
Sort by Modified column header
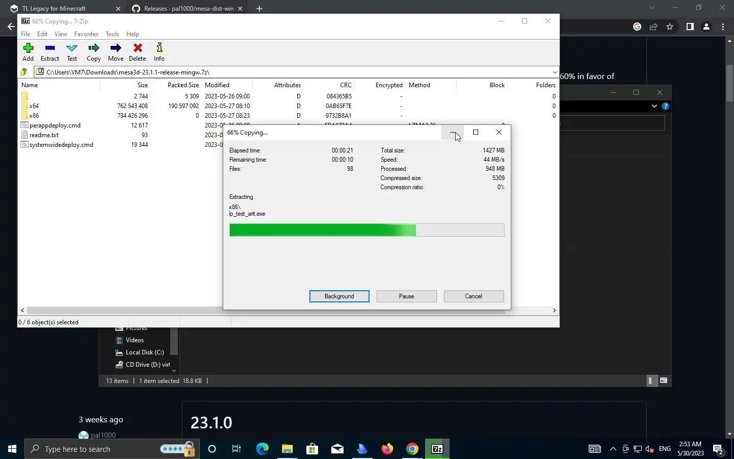tap(227, 85)
